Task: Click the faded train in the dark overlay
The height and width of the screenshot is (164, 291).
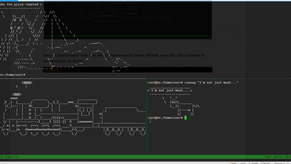Action: point(127,12)
